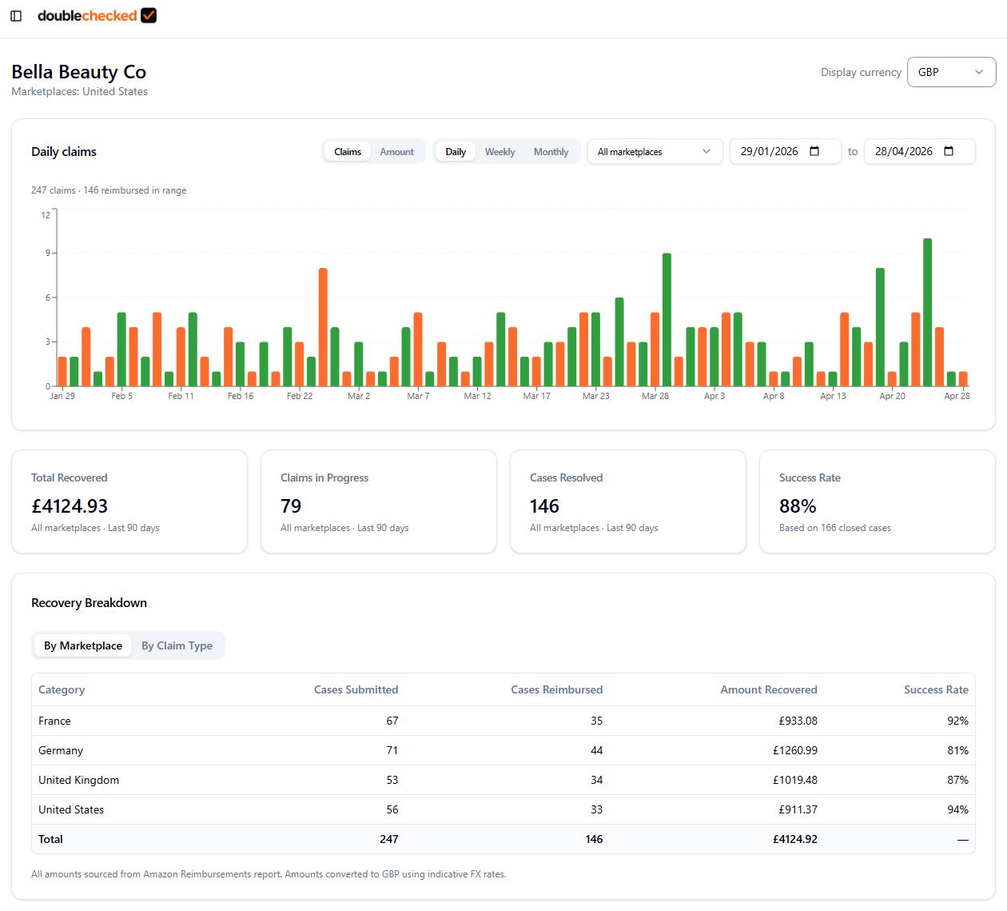Open the Display currency GBP dropdown
1007x911 pixels.
(x=951, y=72)
